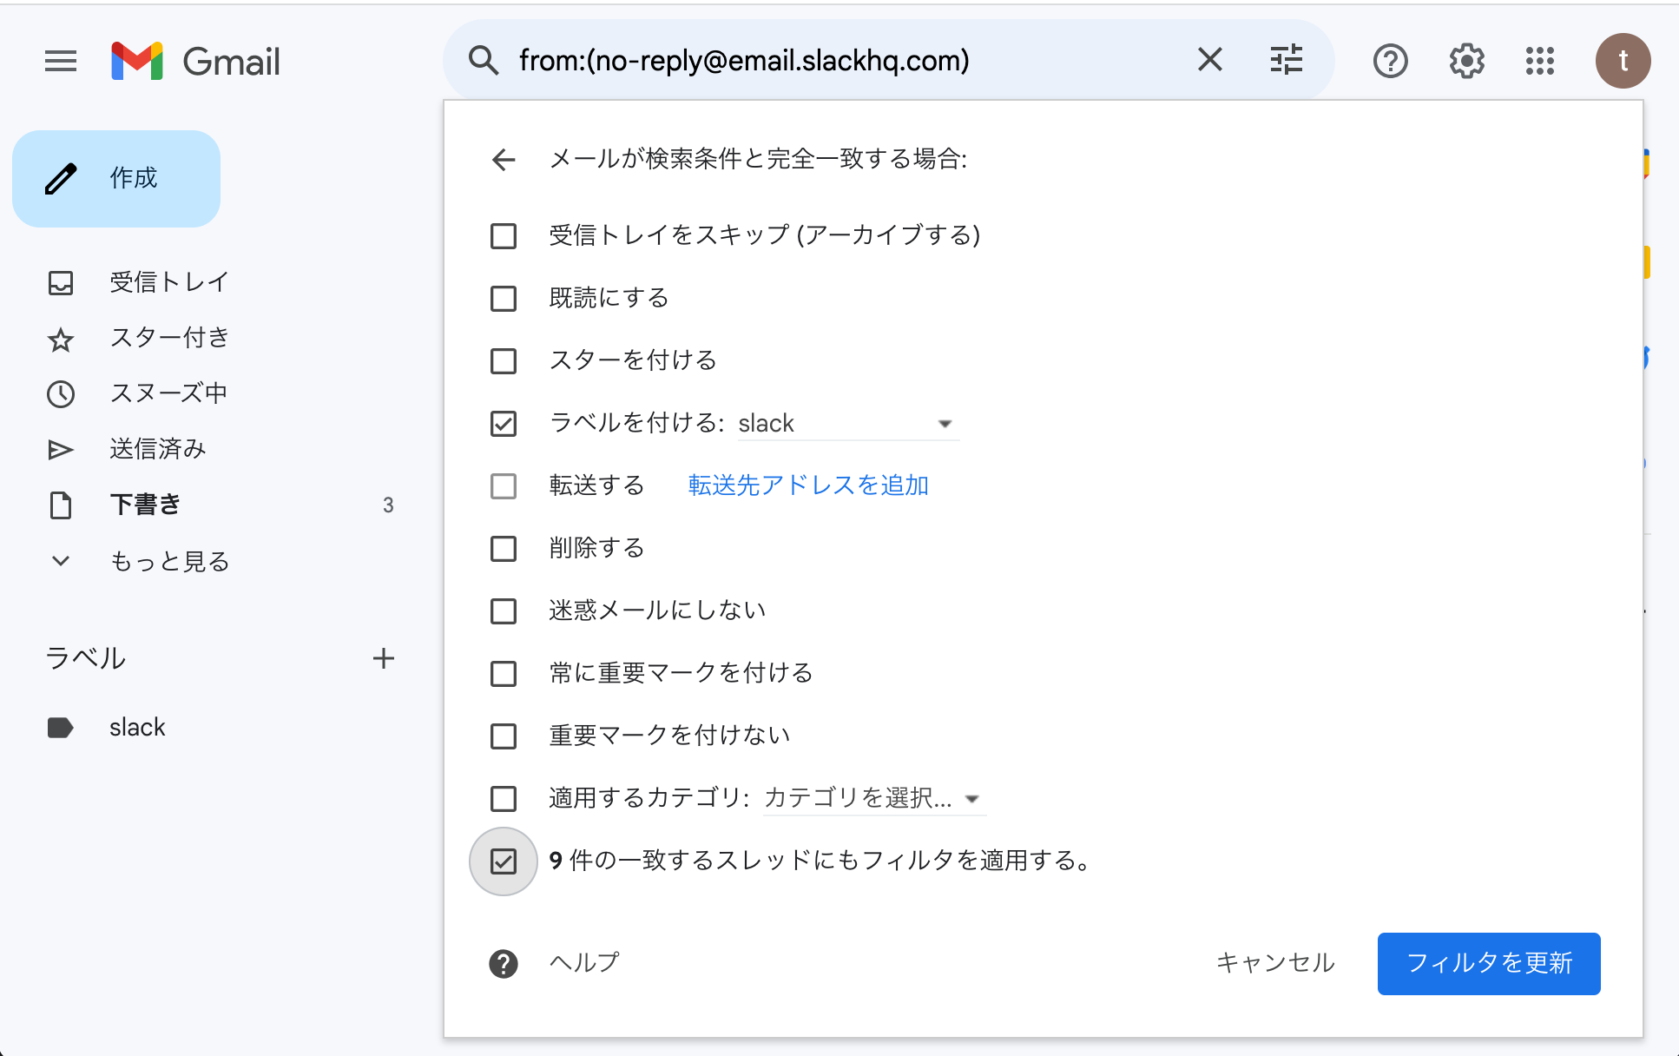Open 送信済み sent mail
Screen dimensions: 1679x1056
tap(158, 449)
